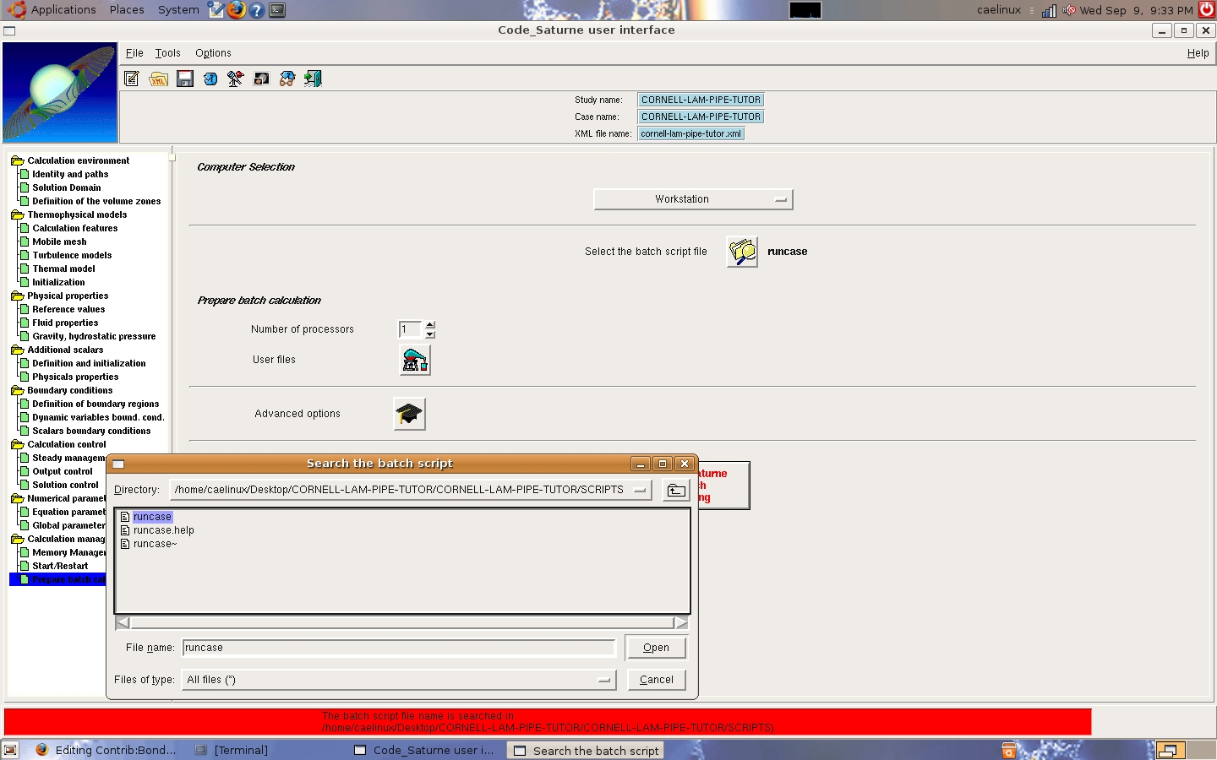Click the Cancel button in dialog
The height and width of the screenshot is (760, 1217).
[656, 680]
